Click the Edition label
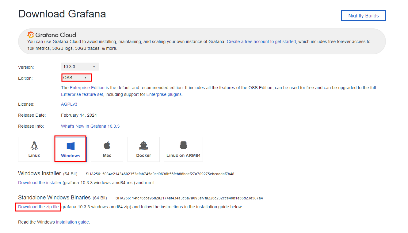 (x=25, y=78)
